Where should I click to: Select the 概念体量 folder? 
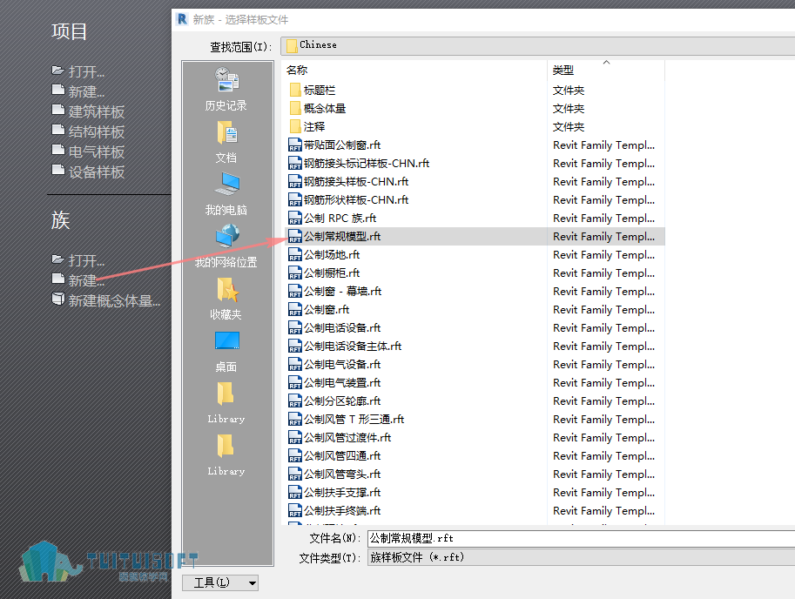click(318, 109)
